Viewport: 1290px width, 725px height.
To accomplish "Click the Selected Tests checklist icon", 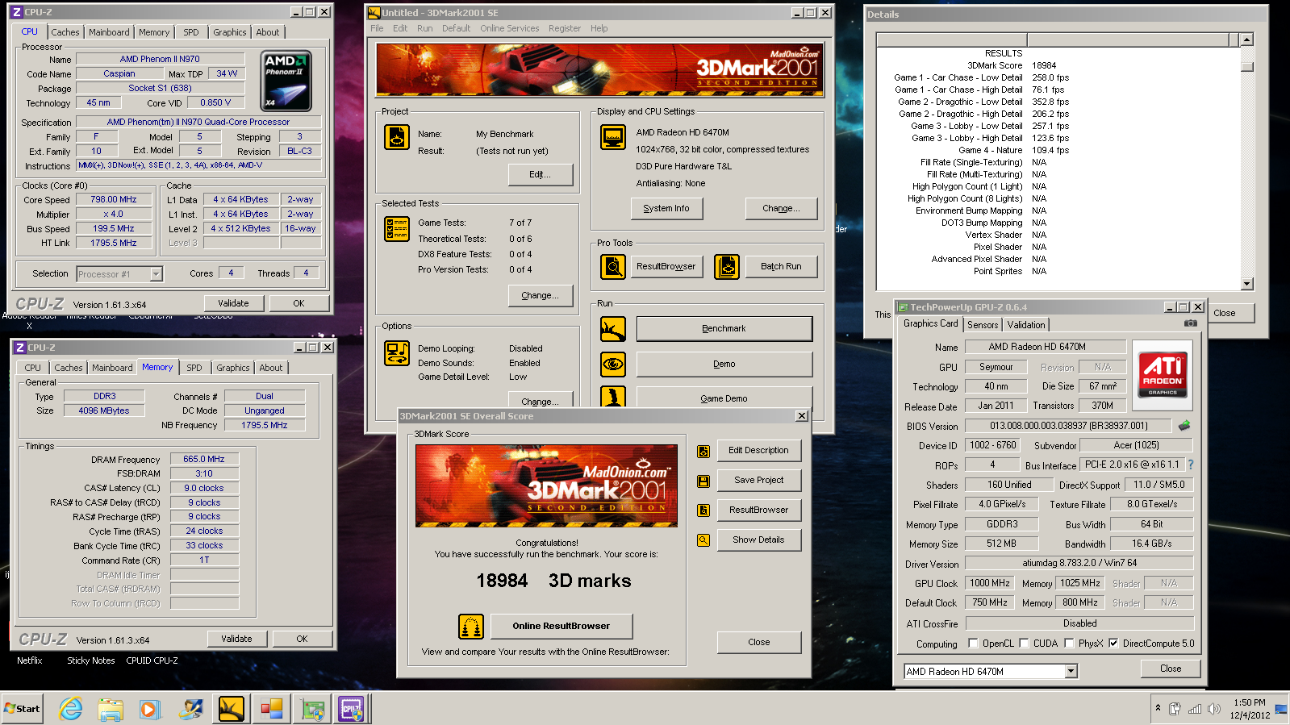I will coord(396,229).
